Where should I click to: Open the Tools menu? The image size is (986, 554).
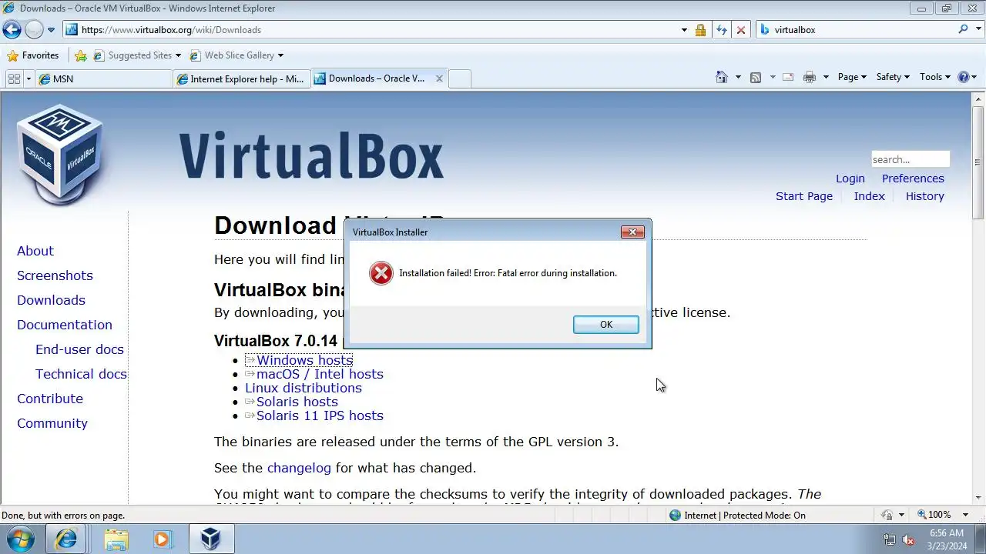pos(935,77)
